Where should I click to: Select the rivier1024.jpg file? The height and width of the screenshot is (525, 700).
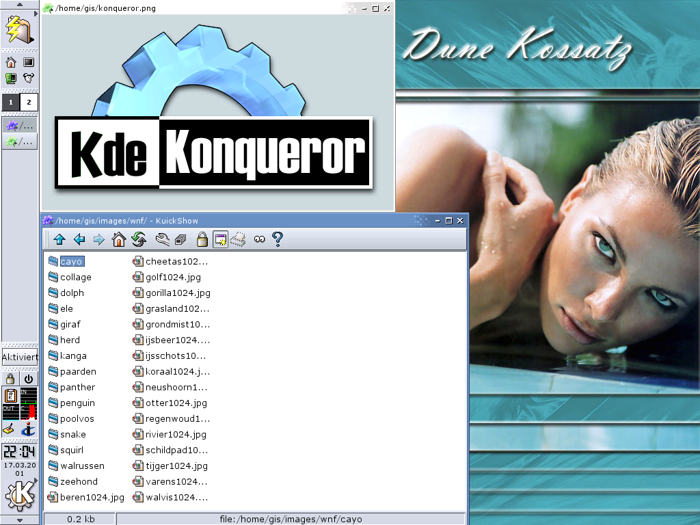pyautogui.click(x=170, y=434)
